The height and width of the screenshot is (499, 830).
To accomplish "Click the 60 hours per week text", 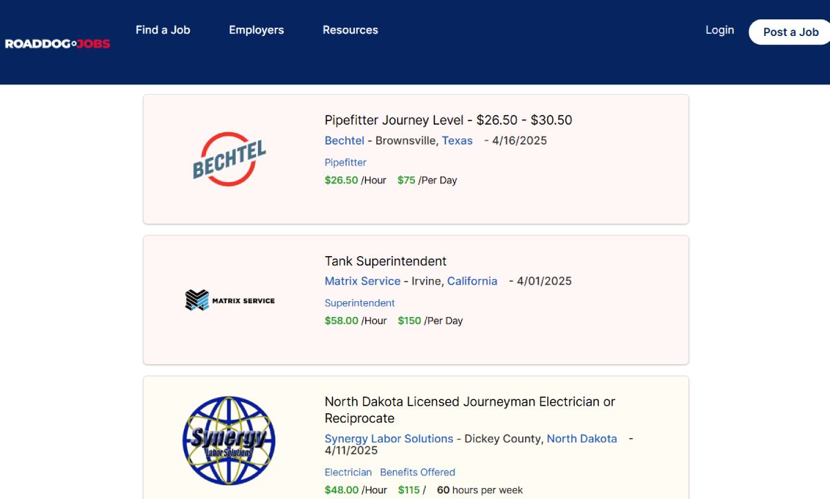I will click(x=480, y=490).
